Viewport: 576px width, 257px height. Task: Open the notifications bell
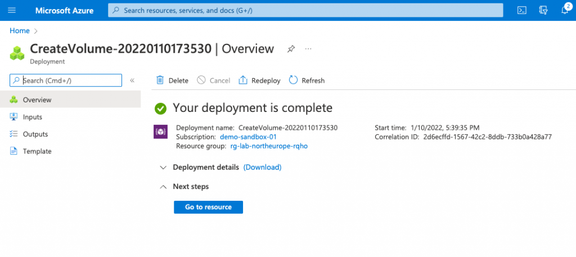tap(565, 10)
